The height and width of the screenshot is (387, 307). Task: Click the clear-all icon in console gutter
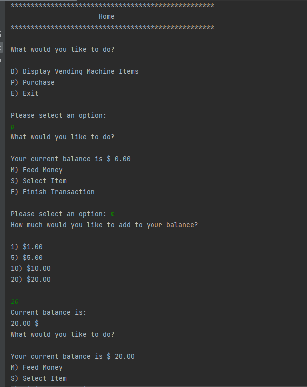click(1, 71)
